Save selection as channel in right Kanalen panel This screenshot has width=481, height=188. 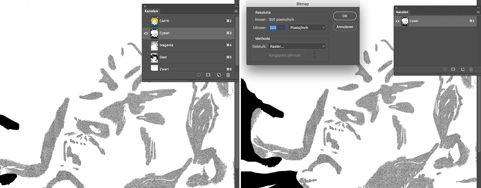[x=453, y=69]
